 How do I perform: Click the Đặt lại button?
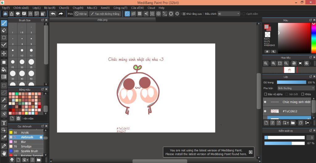(x=81, y=14)
